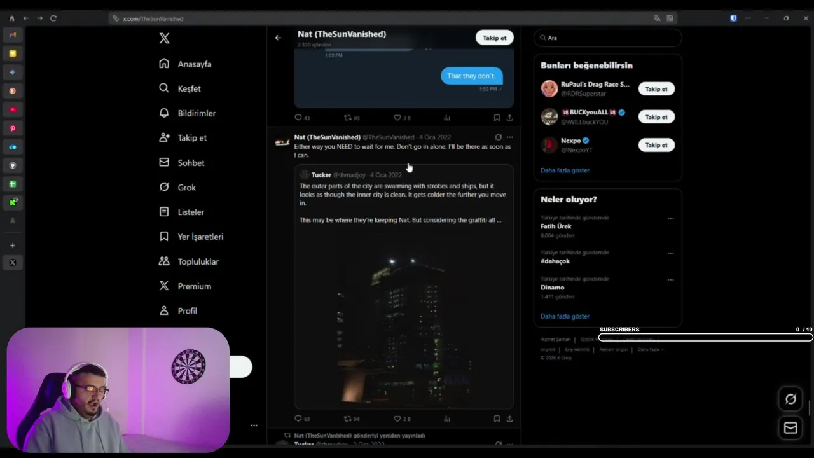This screenshot has height=458, width=814.
Task: Open quoted Tucker post text
Action: (x=403, y=203)
